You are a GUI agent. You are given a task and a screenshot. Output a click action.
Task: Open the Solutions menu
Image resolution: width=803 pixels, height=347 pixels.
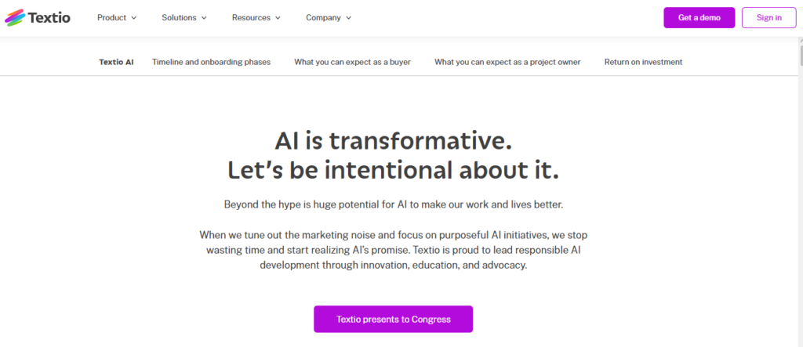pyautogui.click(x=184, y=17)
